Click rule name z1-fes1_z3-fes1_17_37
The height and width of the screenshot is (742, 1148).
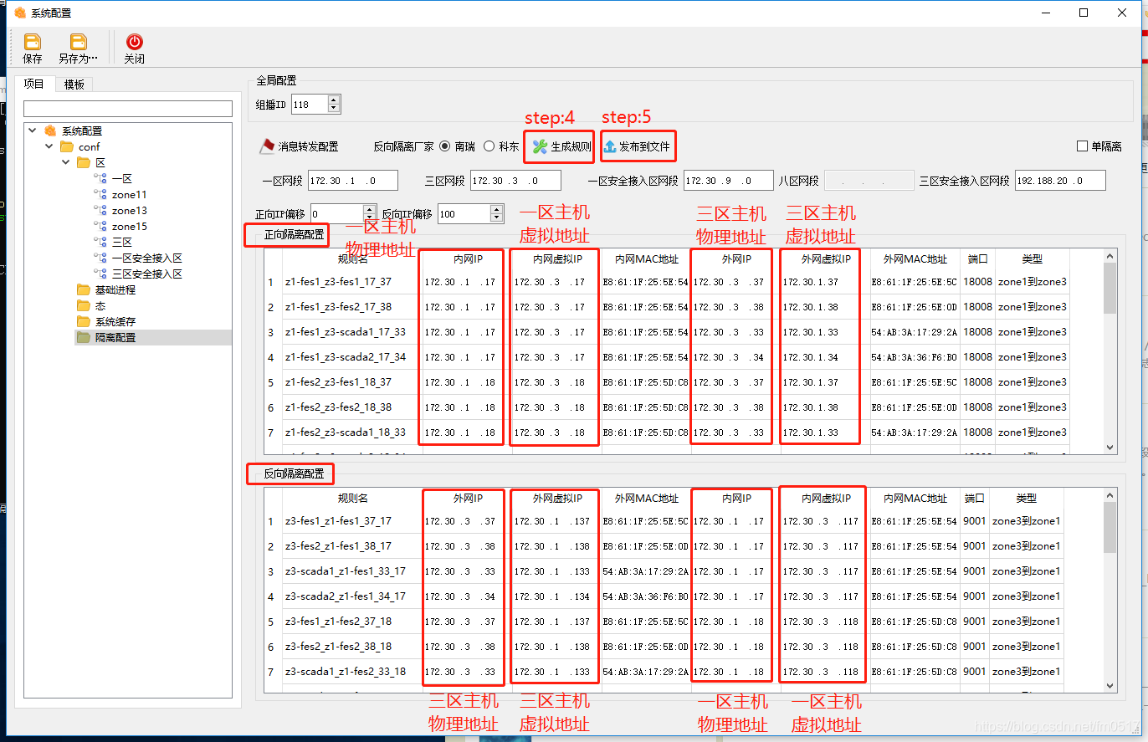(338, 282)
